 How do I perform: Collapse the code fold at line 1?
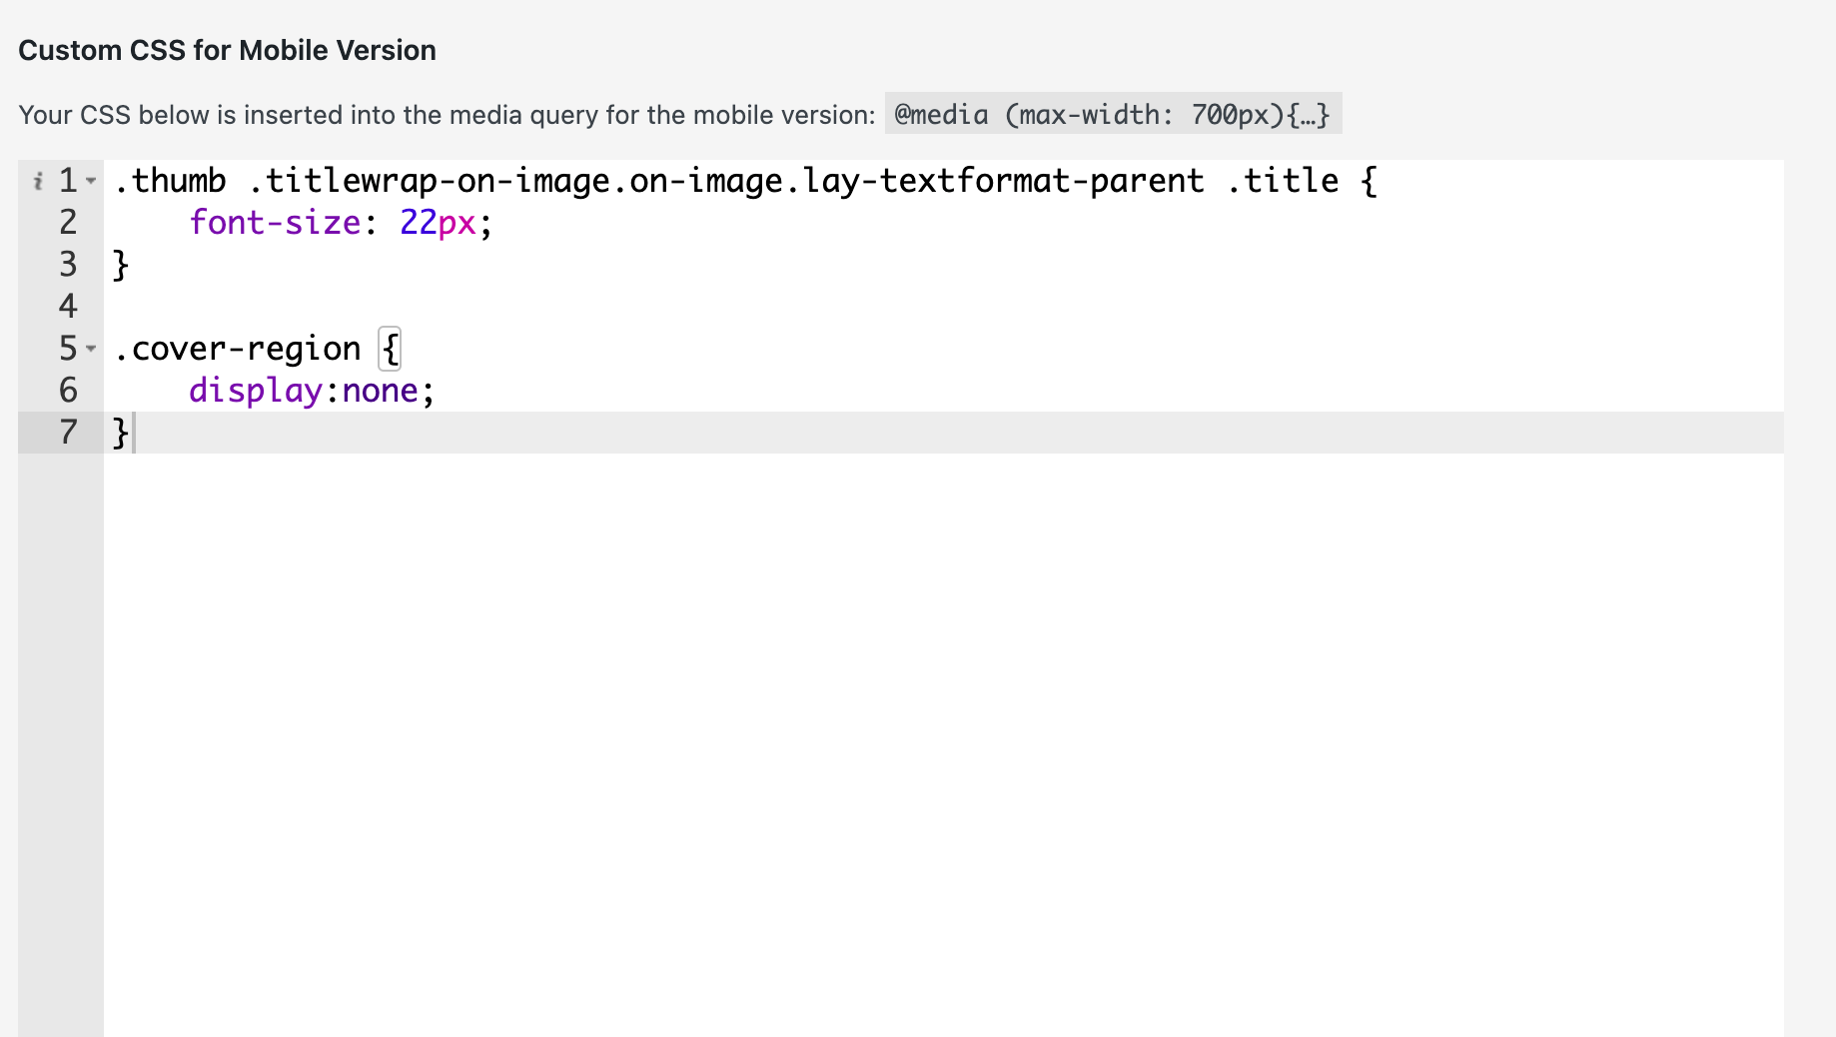[91, 181]
